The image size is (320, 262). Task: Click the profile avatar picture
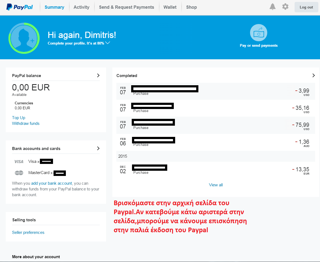[24, 38]
